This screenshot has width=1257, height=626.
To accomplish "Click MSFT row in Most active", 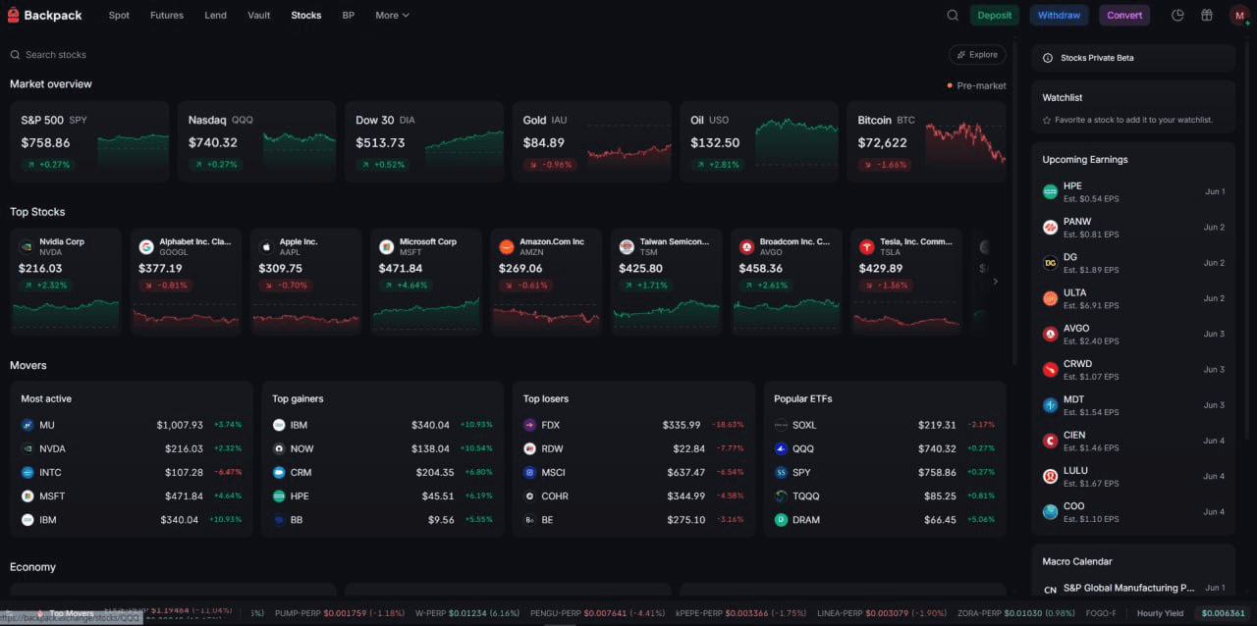I will point(132,496).
